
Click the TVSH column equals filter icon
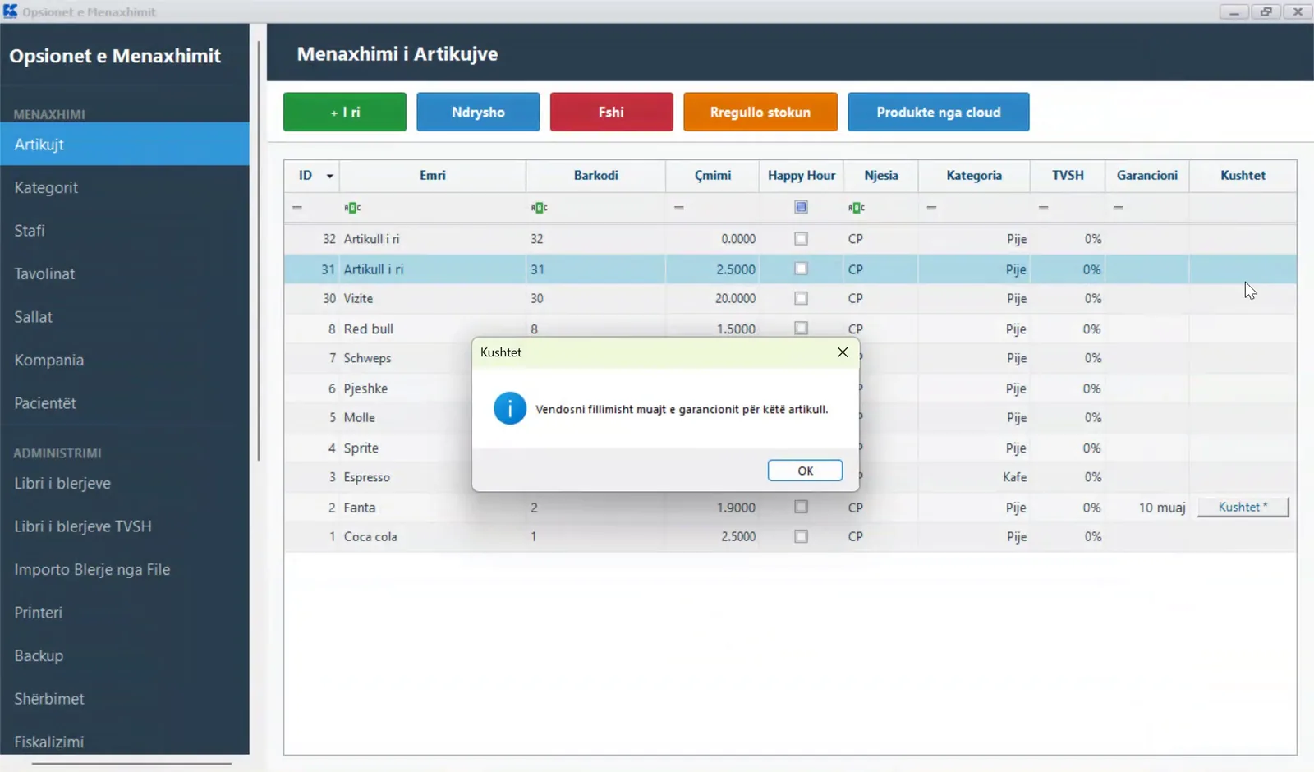(1043, 208)
